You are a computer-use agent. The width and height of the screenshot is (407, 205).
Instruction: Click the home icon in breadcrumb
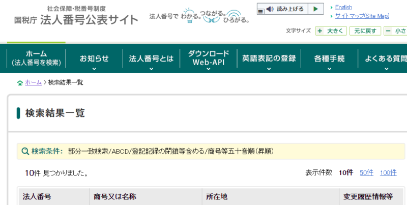(x=20, y=82)
